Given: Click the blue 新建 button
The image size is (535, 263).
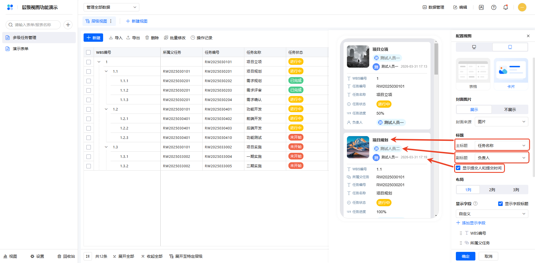Looking at the screenshot, I should [x=93, y=38].
